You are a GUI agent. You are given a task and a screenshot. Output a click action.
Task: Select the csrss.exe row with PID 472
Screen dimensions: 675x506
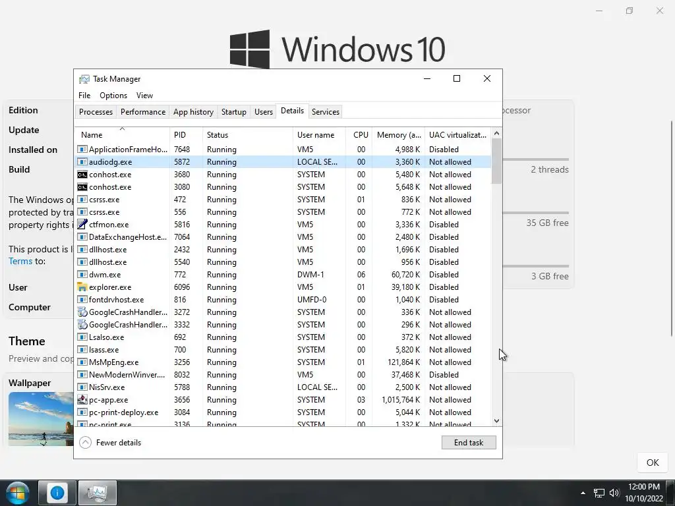pos(283,199)
